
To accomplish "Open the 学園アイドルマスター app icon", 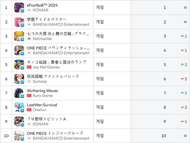I will coord(19,22).
